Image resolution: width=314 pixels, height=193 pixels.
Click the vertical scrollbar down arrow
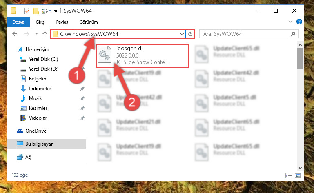(300, 168)
